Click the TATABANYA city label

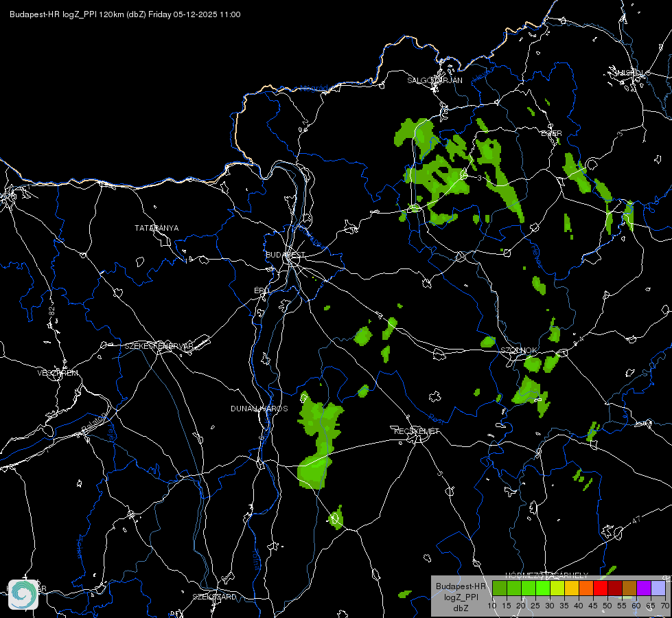coord(157,228)
